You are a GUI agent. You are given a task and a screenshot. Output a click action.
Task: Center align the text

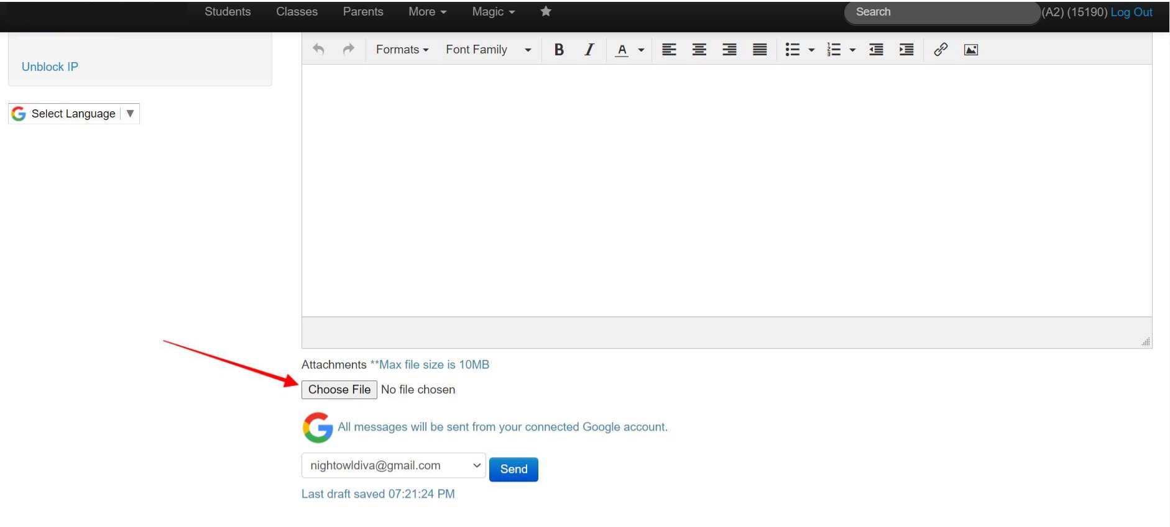tap(699, 50)
